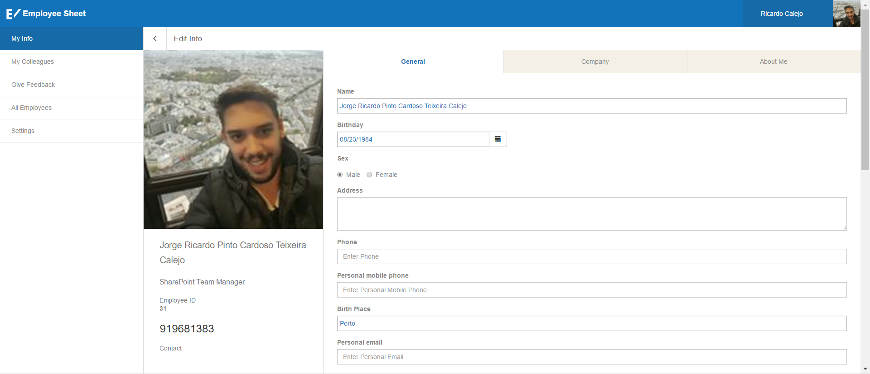The width and height of the screenshot is (870, 374).
Task: Open My Info in sidebar
Action: tap(72, 38)
